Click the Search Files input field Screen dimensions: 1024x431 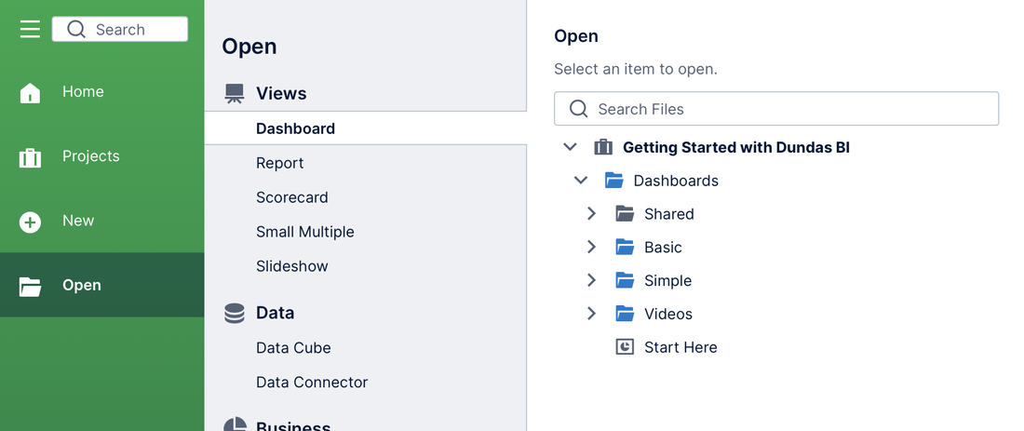coord(776,108)
